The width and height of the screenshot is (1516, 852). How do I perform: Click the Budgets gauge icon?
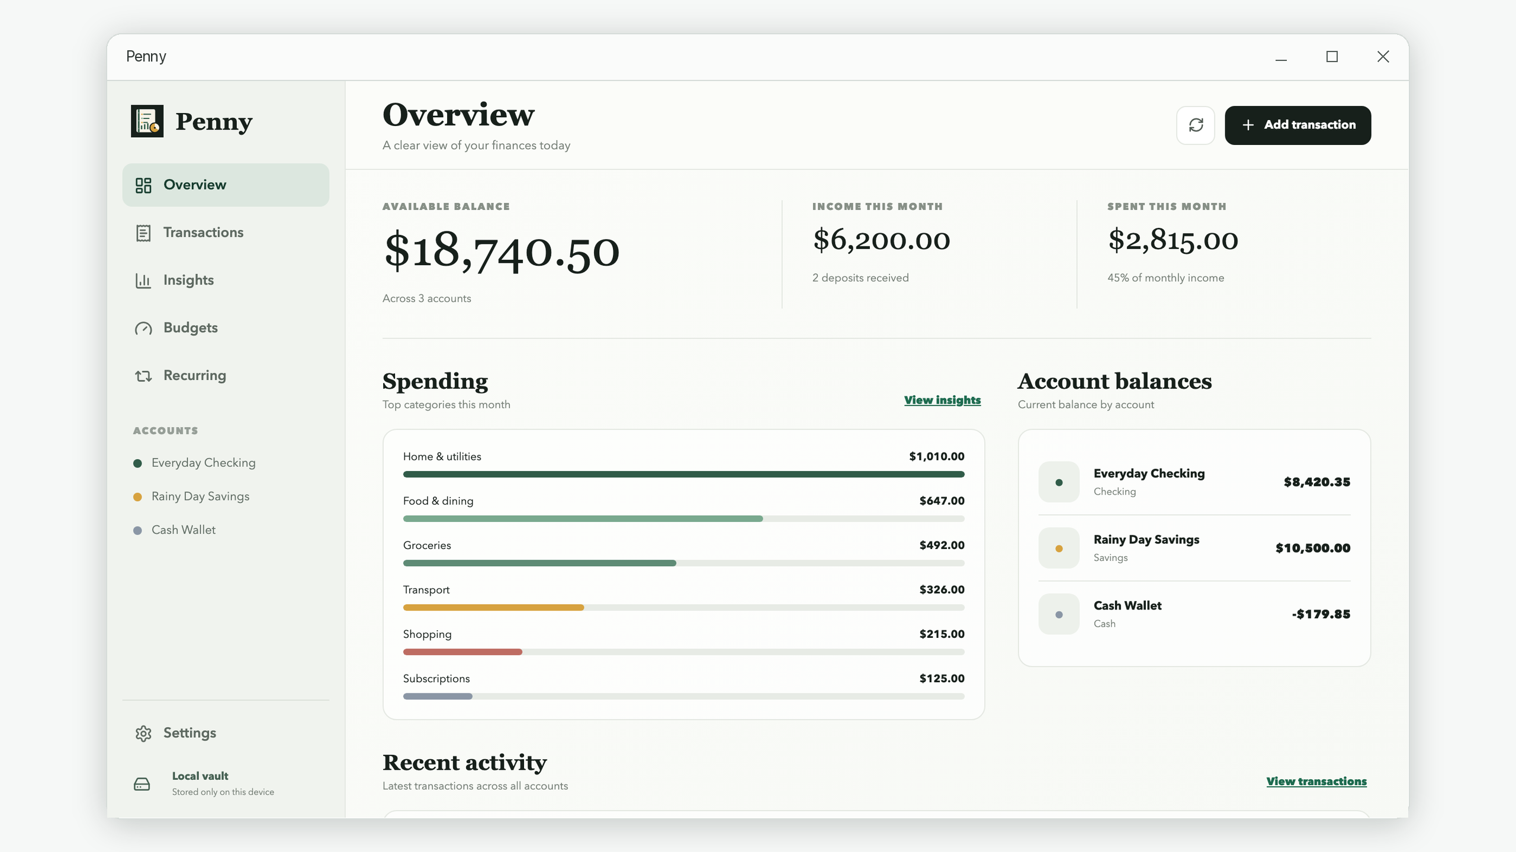tap(143, 328)
